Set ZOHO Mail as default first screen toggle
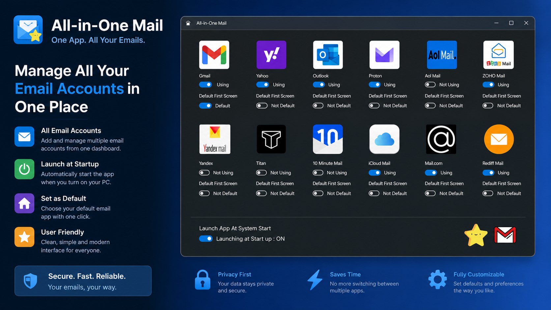 (x=488, y=106)
